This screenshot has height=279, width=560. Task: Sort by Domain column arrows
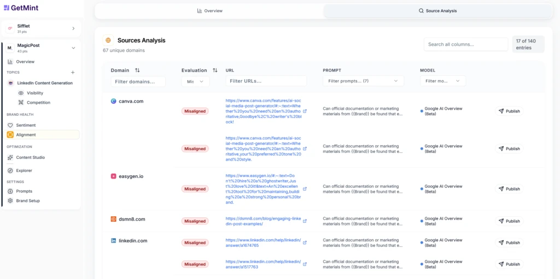click(x=137, y=70)
